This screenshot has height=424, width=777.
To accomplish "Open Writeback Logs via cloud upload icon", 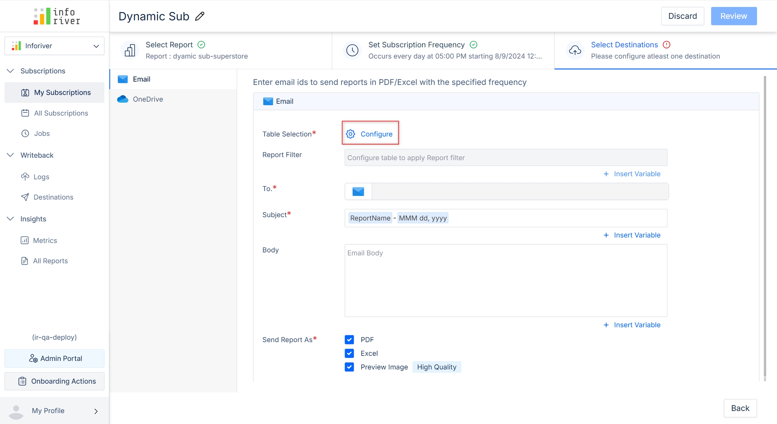I will coord(25,177).
